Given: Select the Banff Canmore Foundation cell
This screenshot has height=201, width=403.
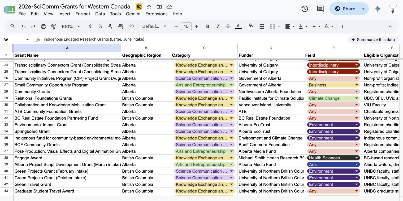Looking at the screenshot, I should tap(271, 145).
